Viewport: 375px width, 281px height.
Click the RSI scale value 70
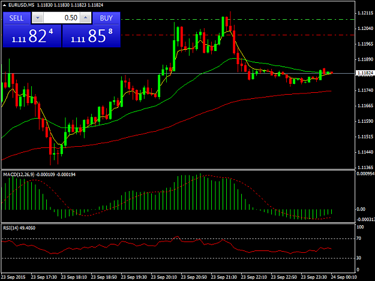coord(359,238)
